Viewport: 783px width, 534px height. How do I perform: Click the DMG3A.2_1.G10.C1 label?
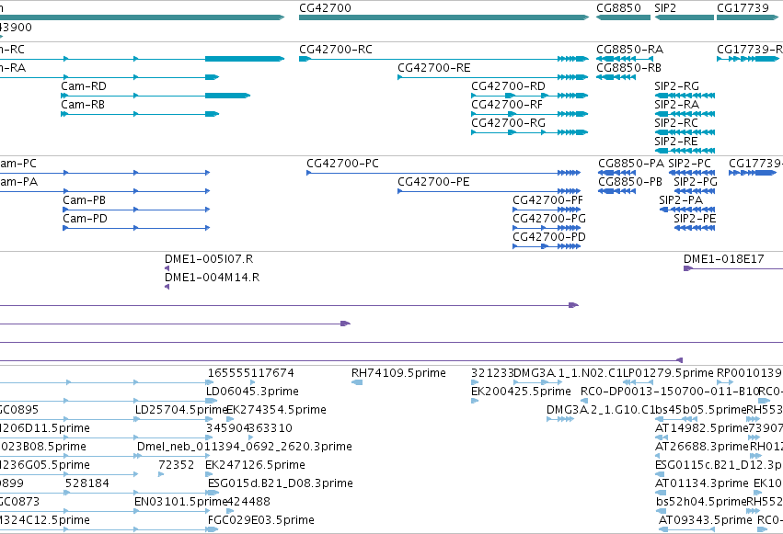coord(600,410)
